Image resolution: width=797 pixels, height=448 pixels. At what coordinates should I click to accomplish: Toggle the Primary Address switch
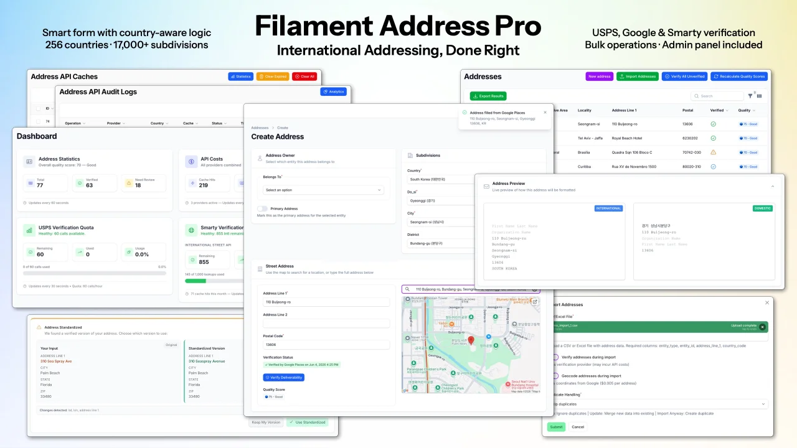pyautogui.click(x=263, y=209)
